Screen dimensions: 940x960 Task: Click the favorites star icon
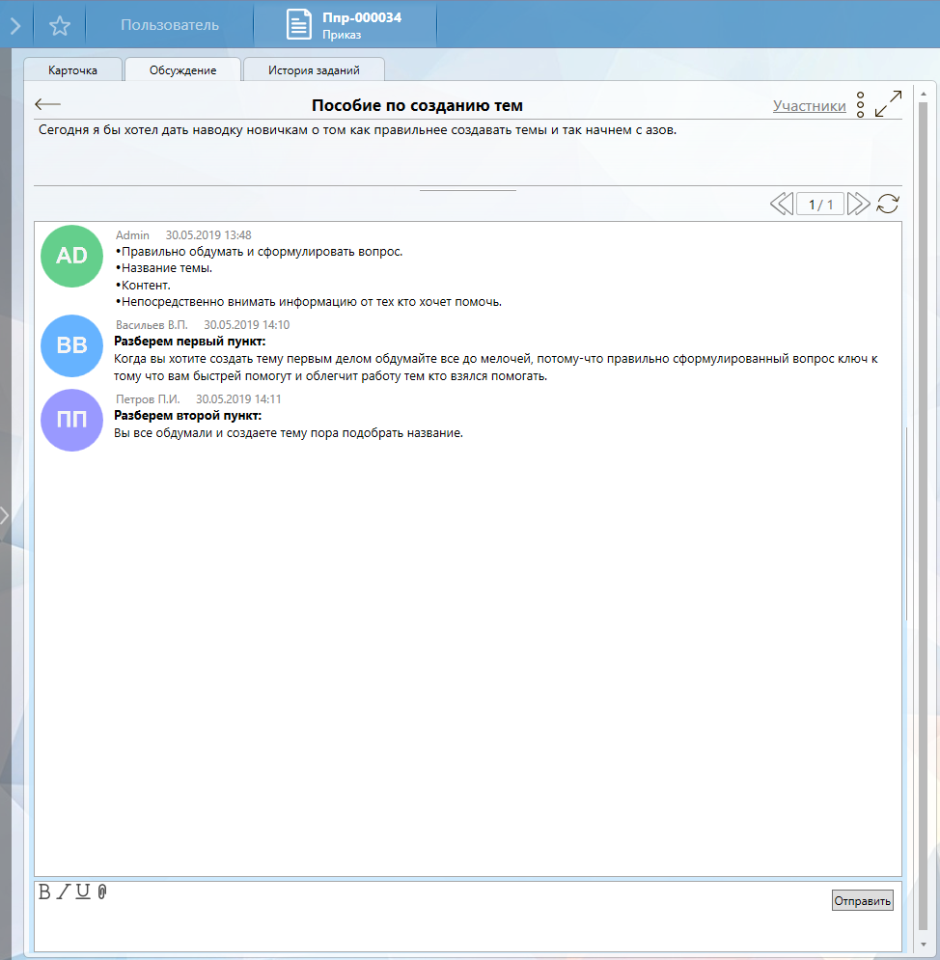click(x=60, y=25)
